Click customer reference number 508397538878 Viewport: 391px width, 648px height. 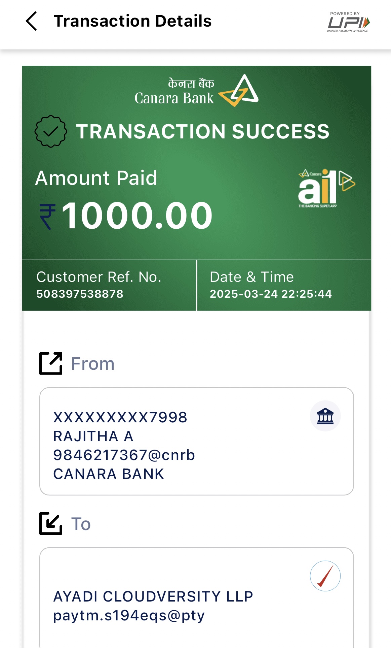click(x=80, y=294)
